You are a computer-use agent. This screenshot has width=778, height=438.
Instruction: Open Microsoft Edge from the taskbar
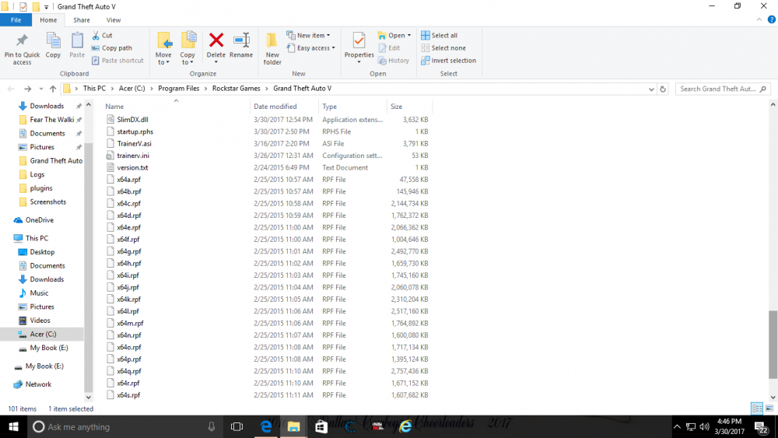[x=266, y=426]
